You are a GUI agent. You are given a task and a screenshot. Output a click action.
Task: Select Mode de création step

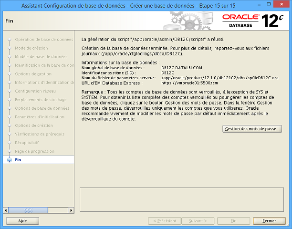31,48
